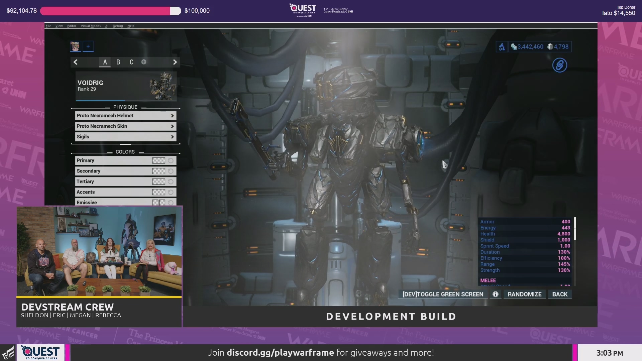Click the Warframe lotus logo in bottom bar
Image resolution: width=642 pixels, height=361 pixels.
(x=8, y=353)
